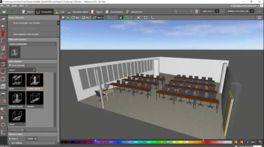Viewport: 264px width, 147px height.
Task: Open the active Room elements sidebar tool
Action: pyautogui.click(x=3, y=64)
